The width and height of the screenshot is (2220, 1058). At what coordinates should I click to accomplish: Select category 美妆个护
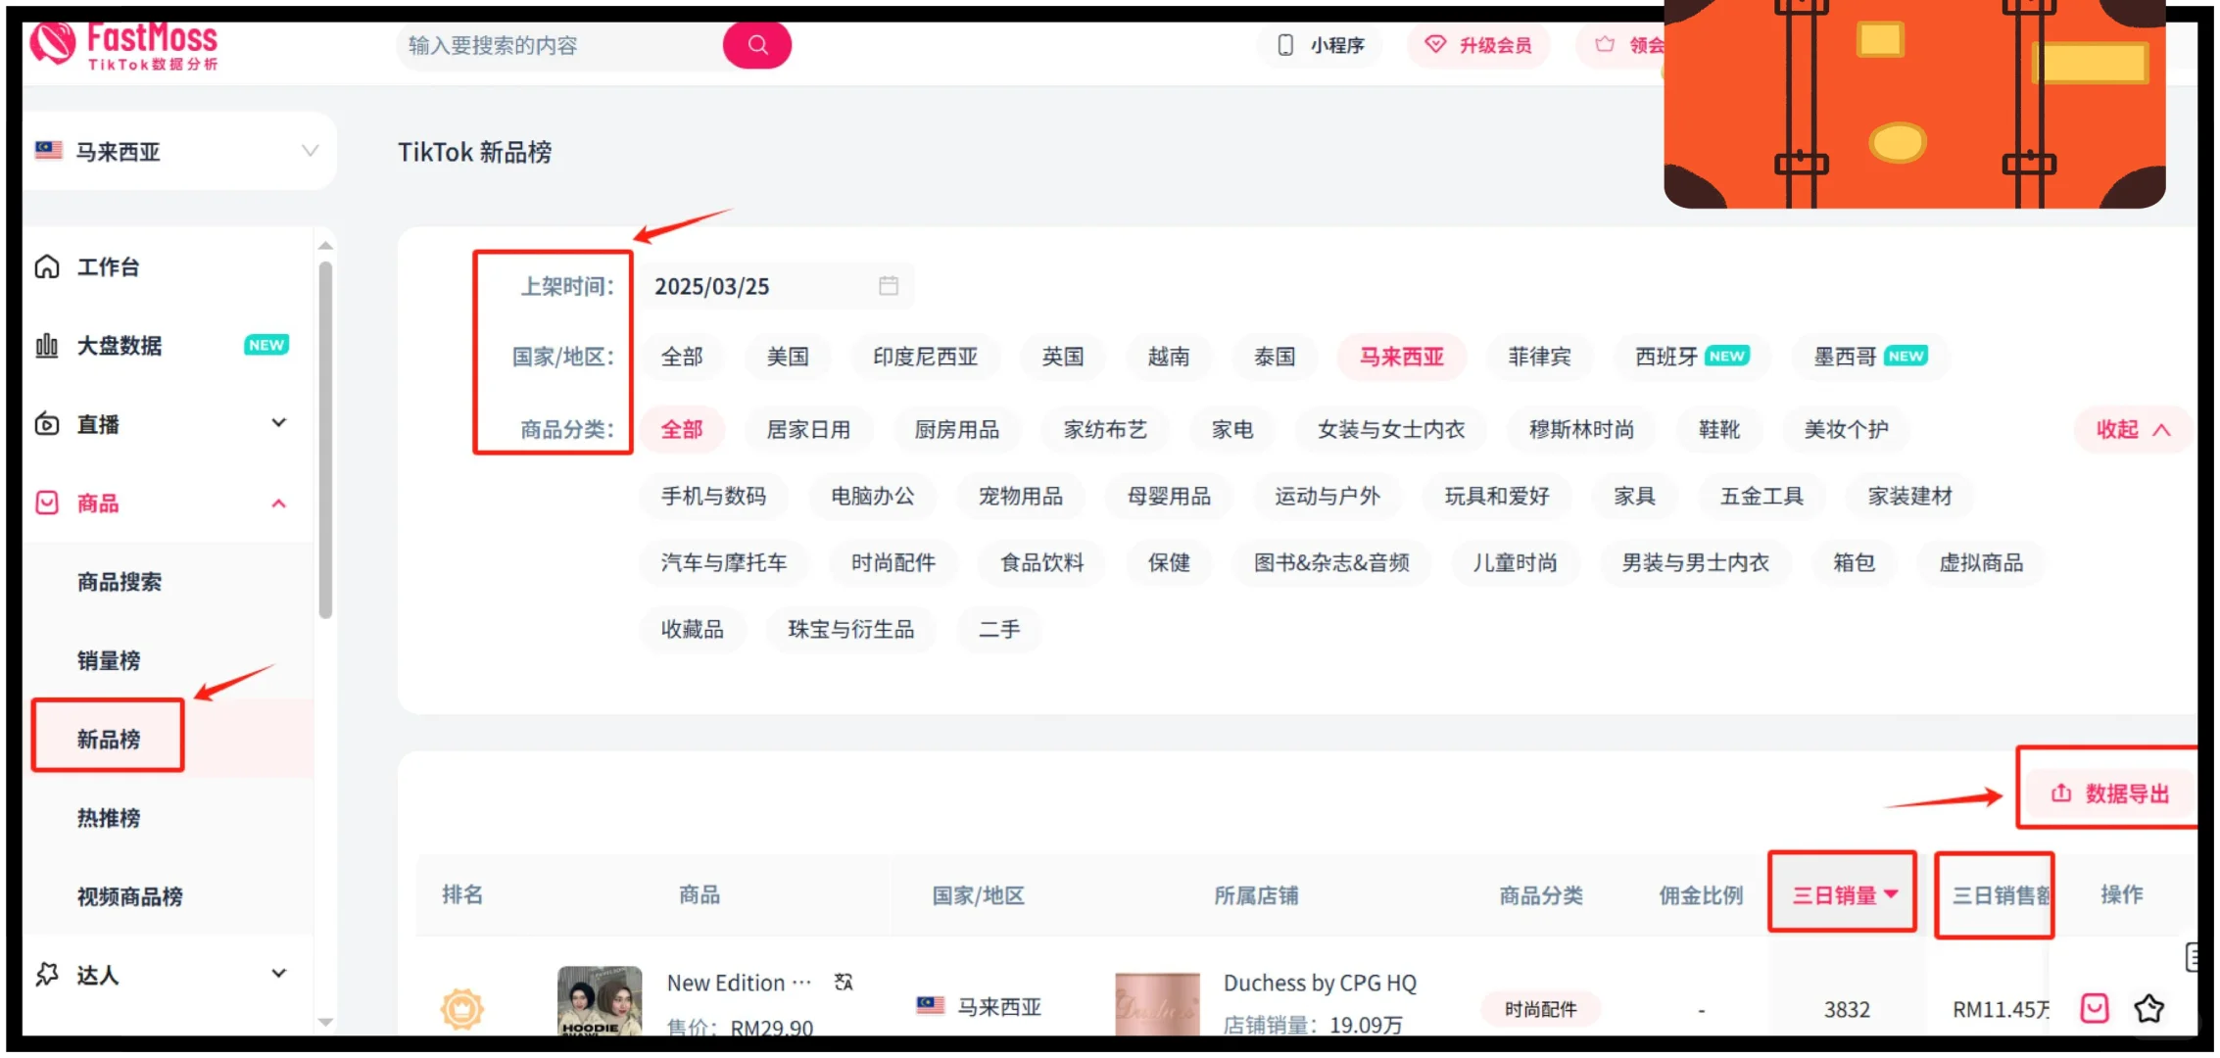pyautogui.click(x=1846, y=429)
